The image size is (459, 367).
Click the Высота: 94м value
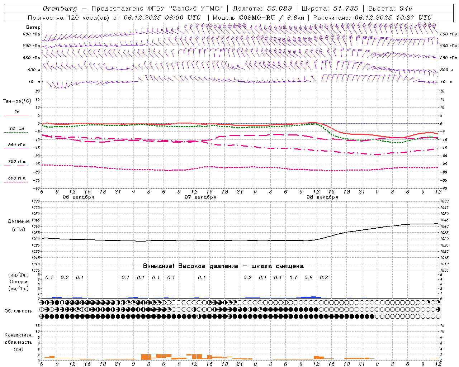[x=391, y=9]
